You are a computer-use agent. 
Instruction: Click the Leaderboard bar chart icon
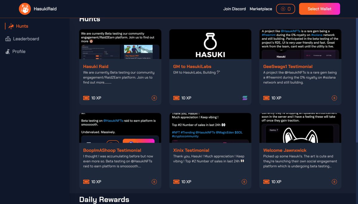point(8,39)
